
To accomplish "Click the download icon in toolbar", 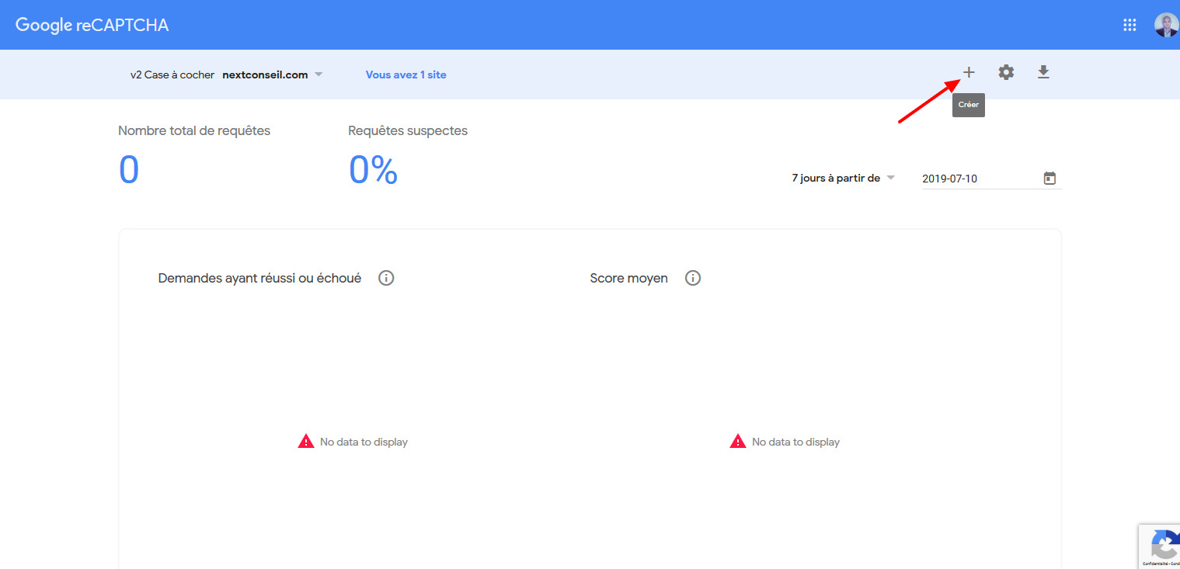I will click(x=1043, y=72).
